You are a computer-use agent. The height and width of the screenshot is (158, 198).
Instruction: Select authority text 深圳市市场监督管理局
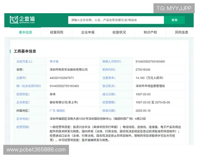(150, 86)
